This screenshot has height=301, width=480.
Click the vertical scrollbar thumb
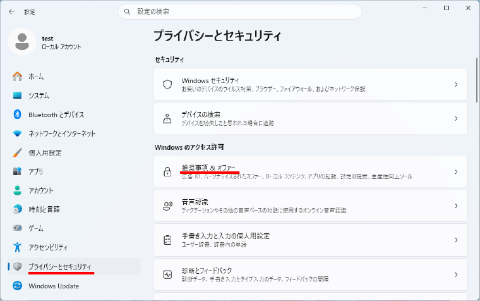click(x=477, y=80)
